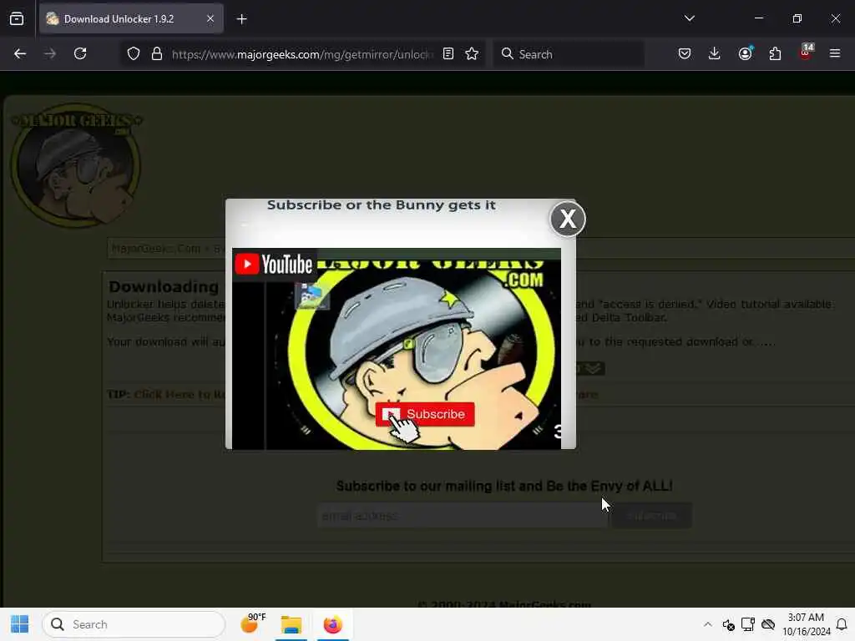The image size is (855, 641).
Task: Open the Extensions puzzle icon
Action: [775, 53]
